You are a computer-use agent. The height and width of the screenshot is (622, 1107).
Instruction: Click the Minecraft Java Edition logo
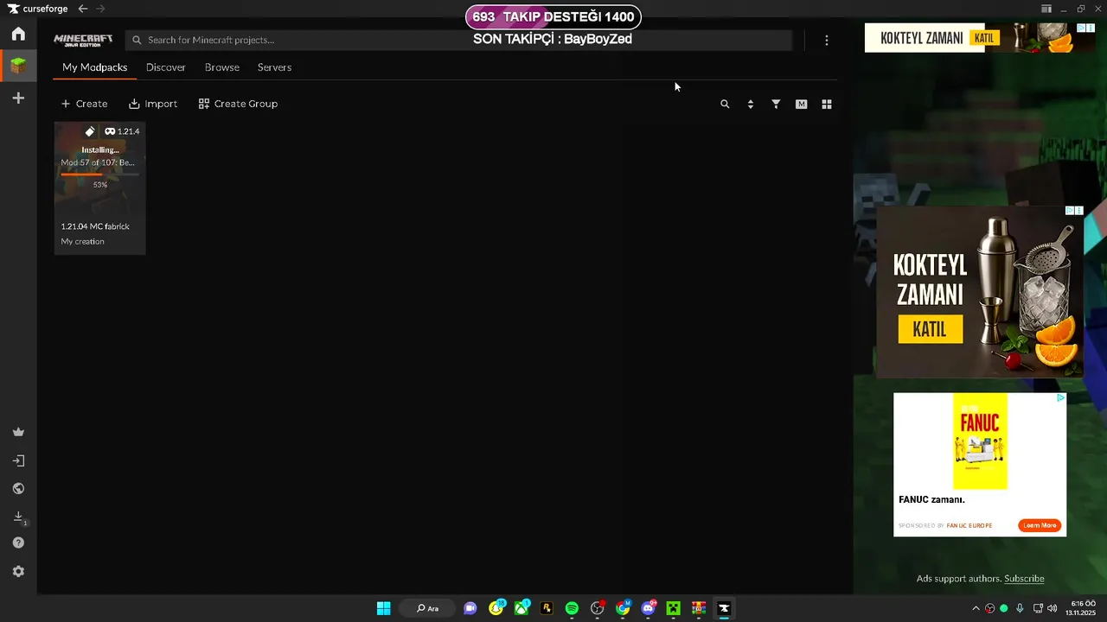click(x=83, y=41)
